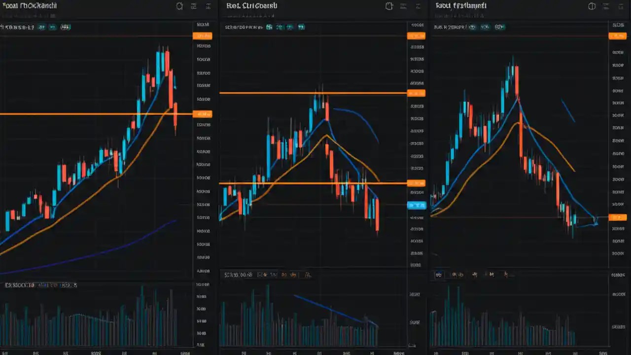
Task: Click the highlighted blue price tag on the middle axis
Action: tap(416, 206)
